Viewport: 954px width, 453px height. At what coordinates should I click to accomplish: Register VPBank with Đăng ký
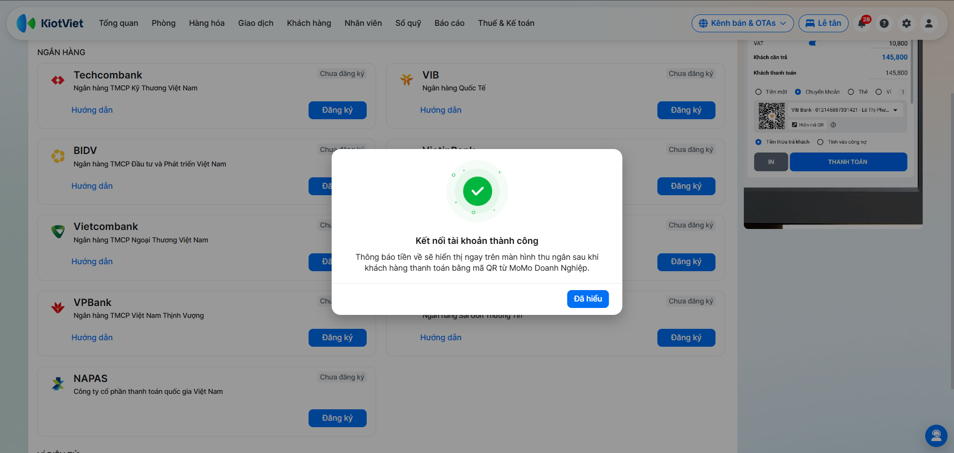tap(337, 338)
